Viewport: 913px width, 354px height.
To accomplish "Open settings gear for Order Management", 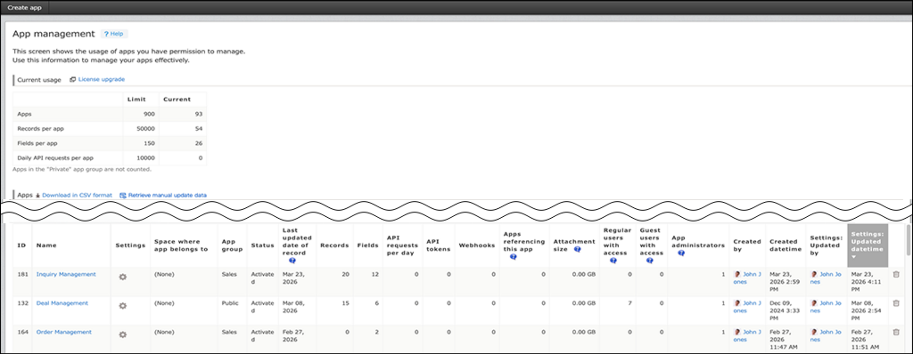I will [122, 334].
